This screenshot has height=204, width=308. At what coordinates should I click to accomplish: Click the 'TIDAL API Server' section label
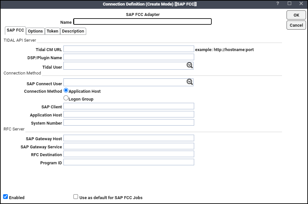[x=20, y=40]
